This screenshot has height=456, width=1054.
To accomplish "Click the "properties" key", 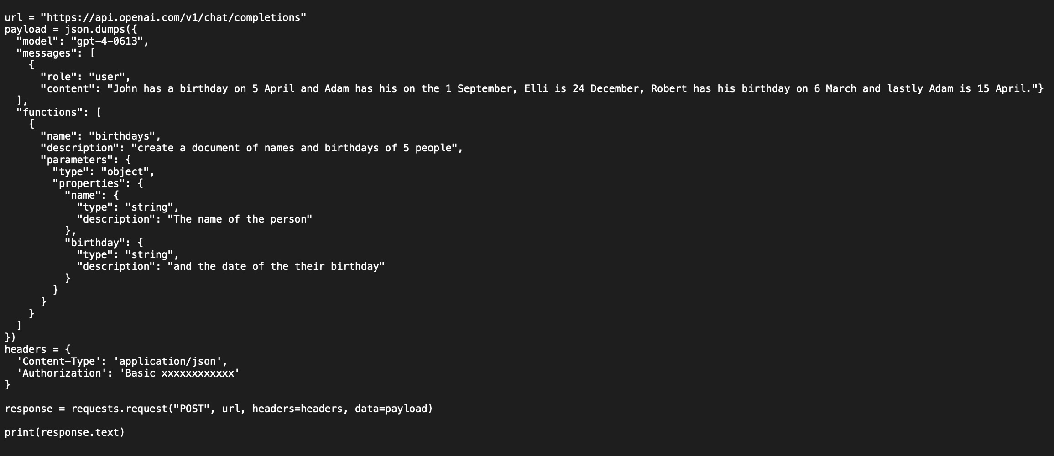I will [x=89, y=184].
